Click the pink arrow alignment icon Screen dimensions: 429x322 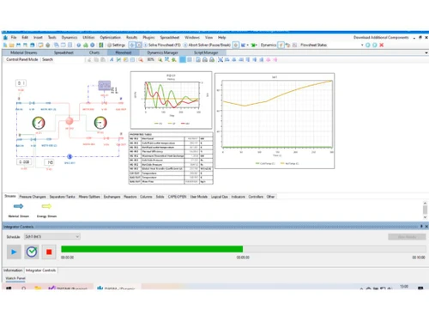[275, 59]
